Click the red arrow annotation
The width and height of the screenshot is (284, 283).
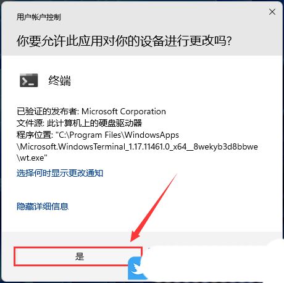pos(154,208)
